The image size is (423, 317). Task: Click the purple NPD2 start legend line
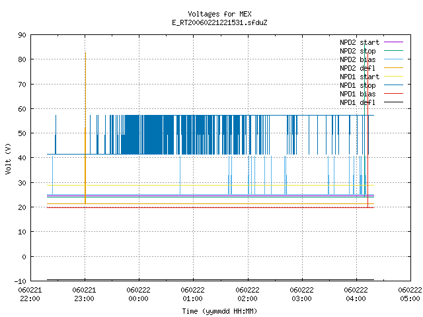pyautogui.click(x=393, y=42)
